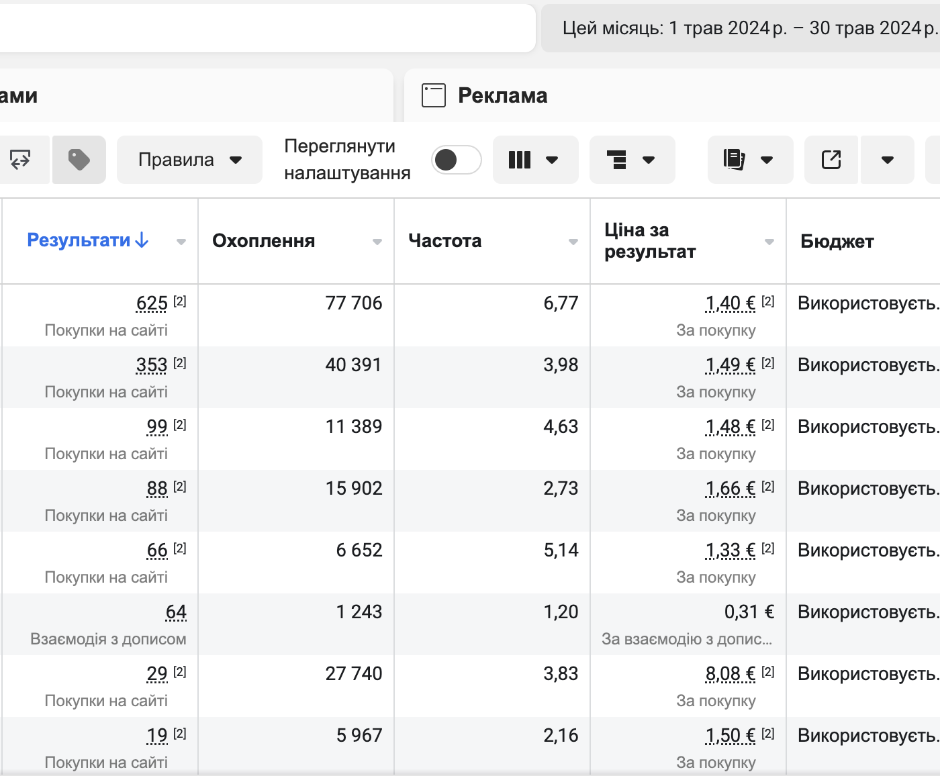The width and height of the screenshot is (940, 776).
Task: Click the 19 results value
Action: point(157,736)
